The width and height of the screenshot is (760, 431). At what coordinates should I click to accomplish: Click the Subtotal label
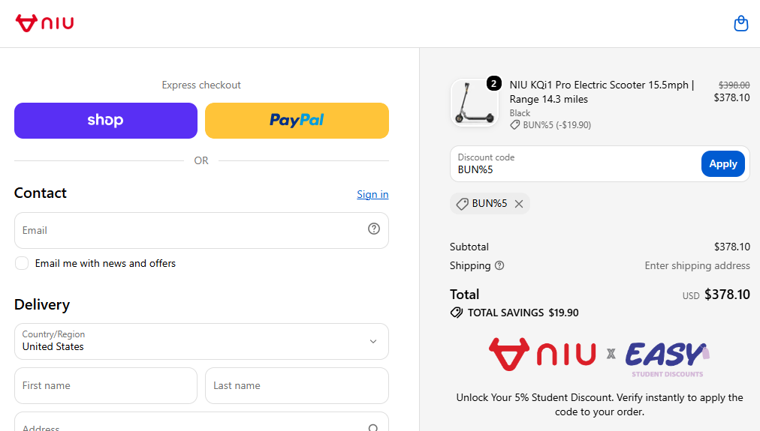pyautogui.click(x=469, y=247)
